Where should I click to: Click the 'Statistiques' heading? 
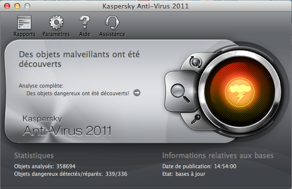34,156
